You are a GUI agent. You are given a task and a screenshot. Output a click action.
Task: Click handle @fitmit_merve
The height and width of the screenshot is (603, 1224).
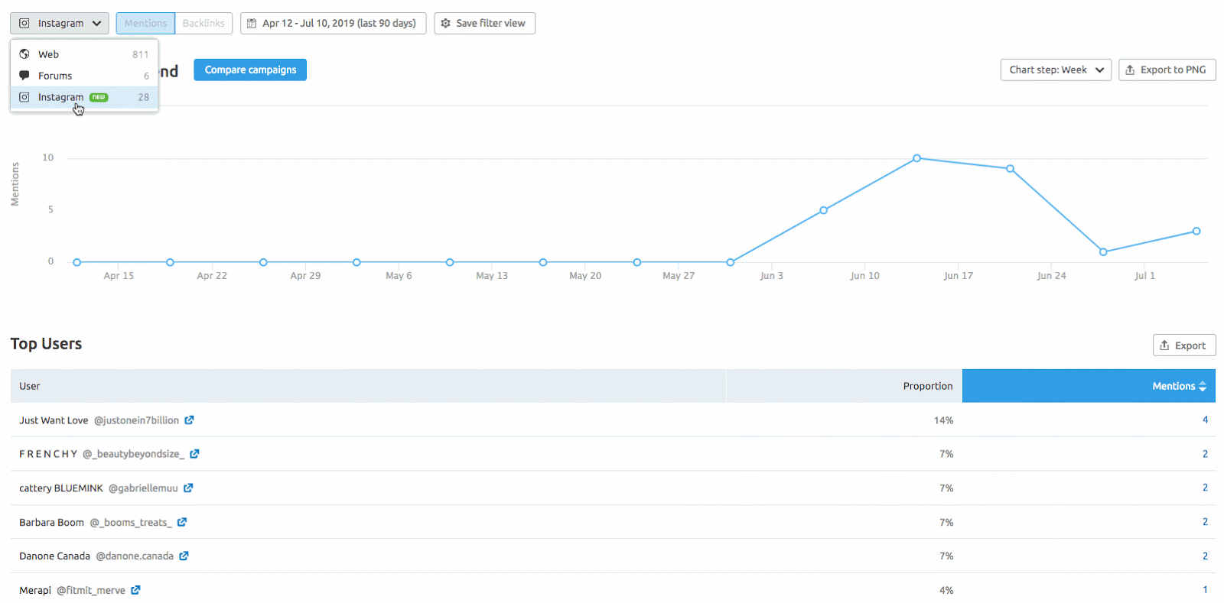91,591
